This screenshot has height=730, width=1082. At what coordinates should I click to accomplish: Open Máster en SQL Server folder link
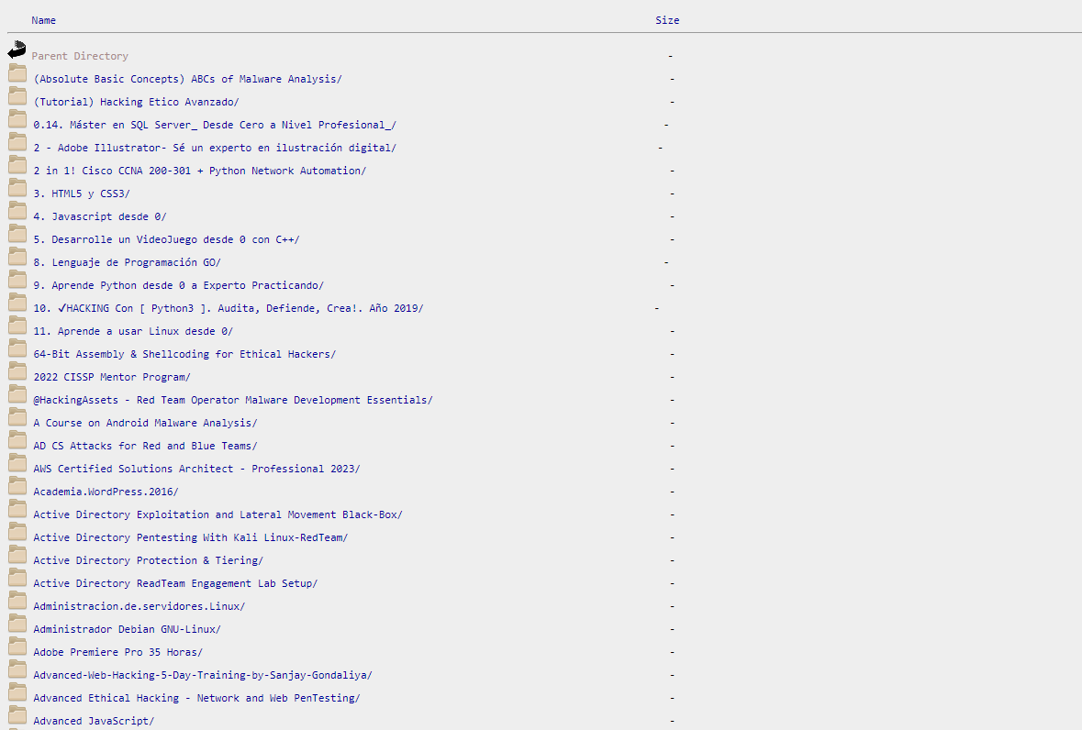click(x=215, y=125)
